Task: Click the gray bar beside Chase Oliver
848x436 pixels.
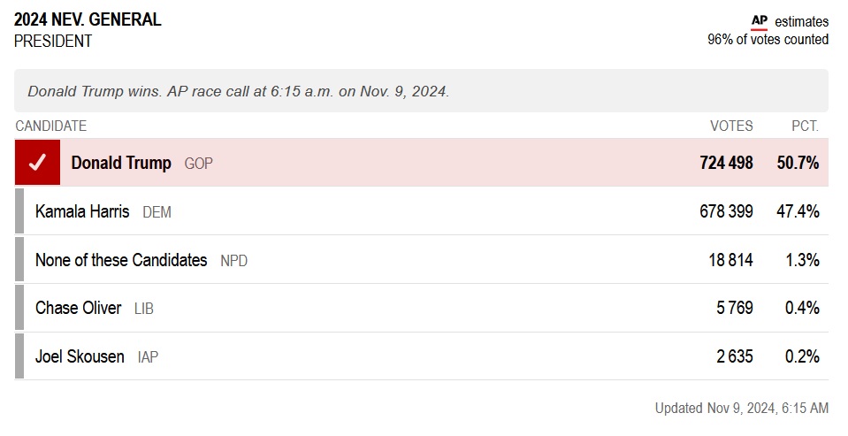Action: pos(19,308)
